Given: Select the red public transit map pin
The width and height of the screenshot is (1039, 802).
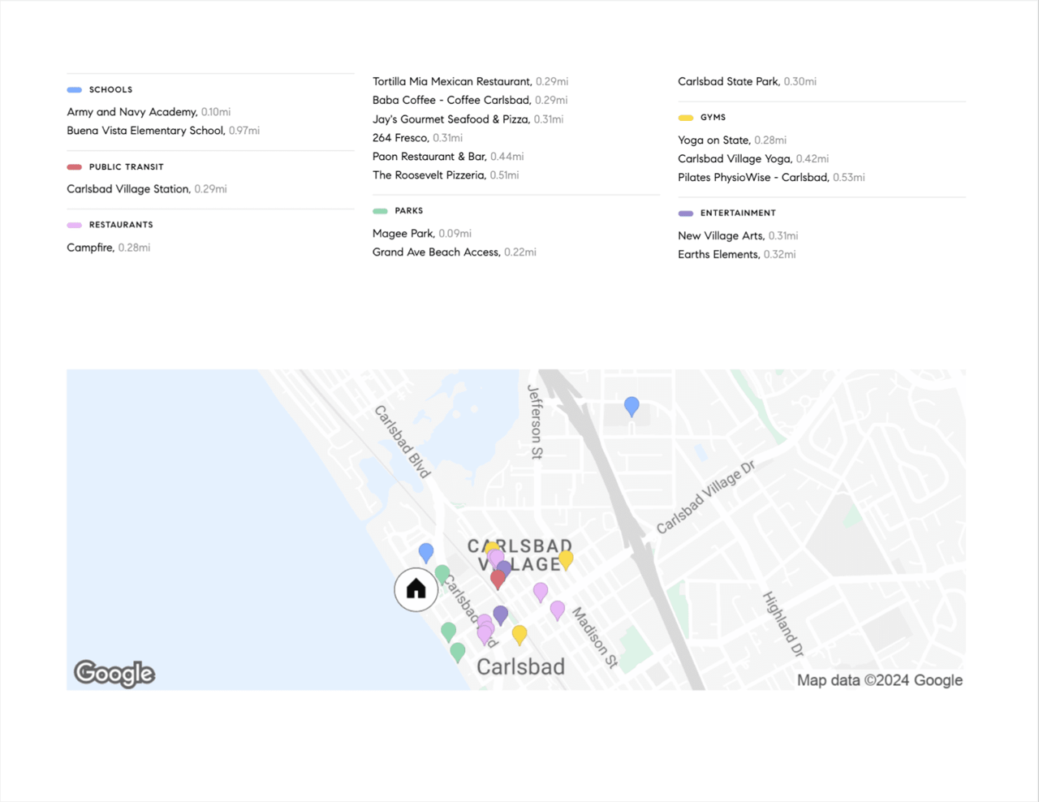Looking at the screenshot, I should pyautogui.click(x=498, y=580).
